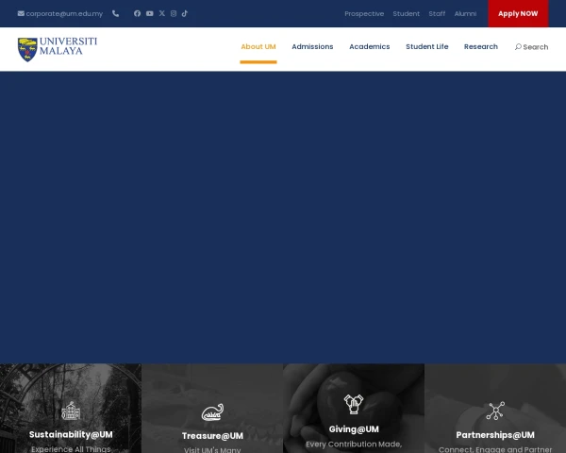Open the Student Life menu
Screen dimensions: 566x453
427,46
